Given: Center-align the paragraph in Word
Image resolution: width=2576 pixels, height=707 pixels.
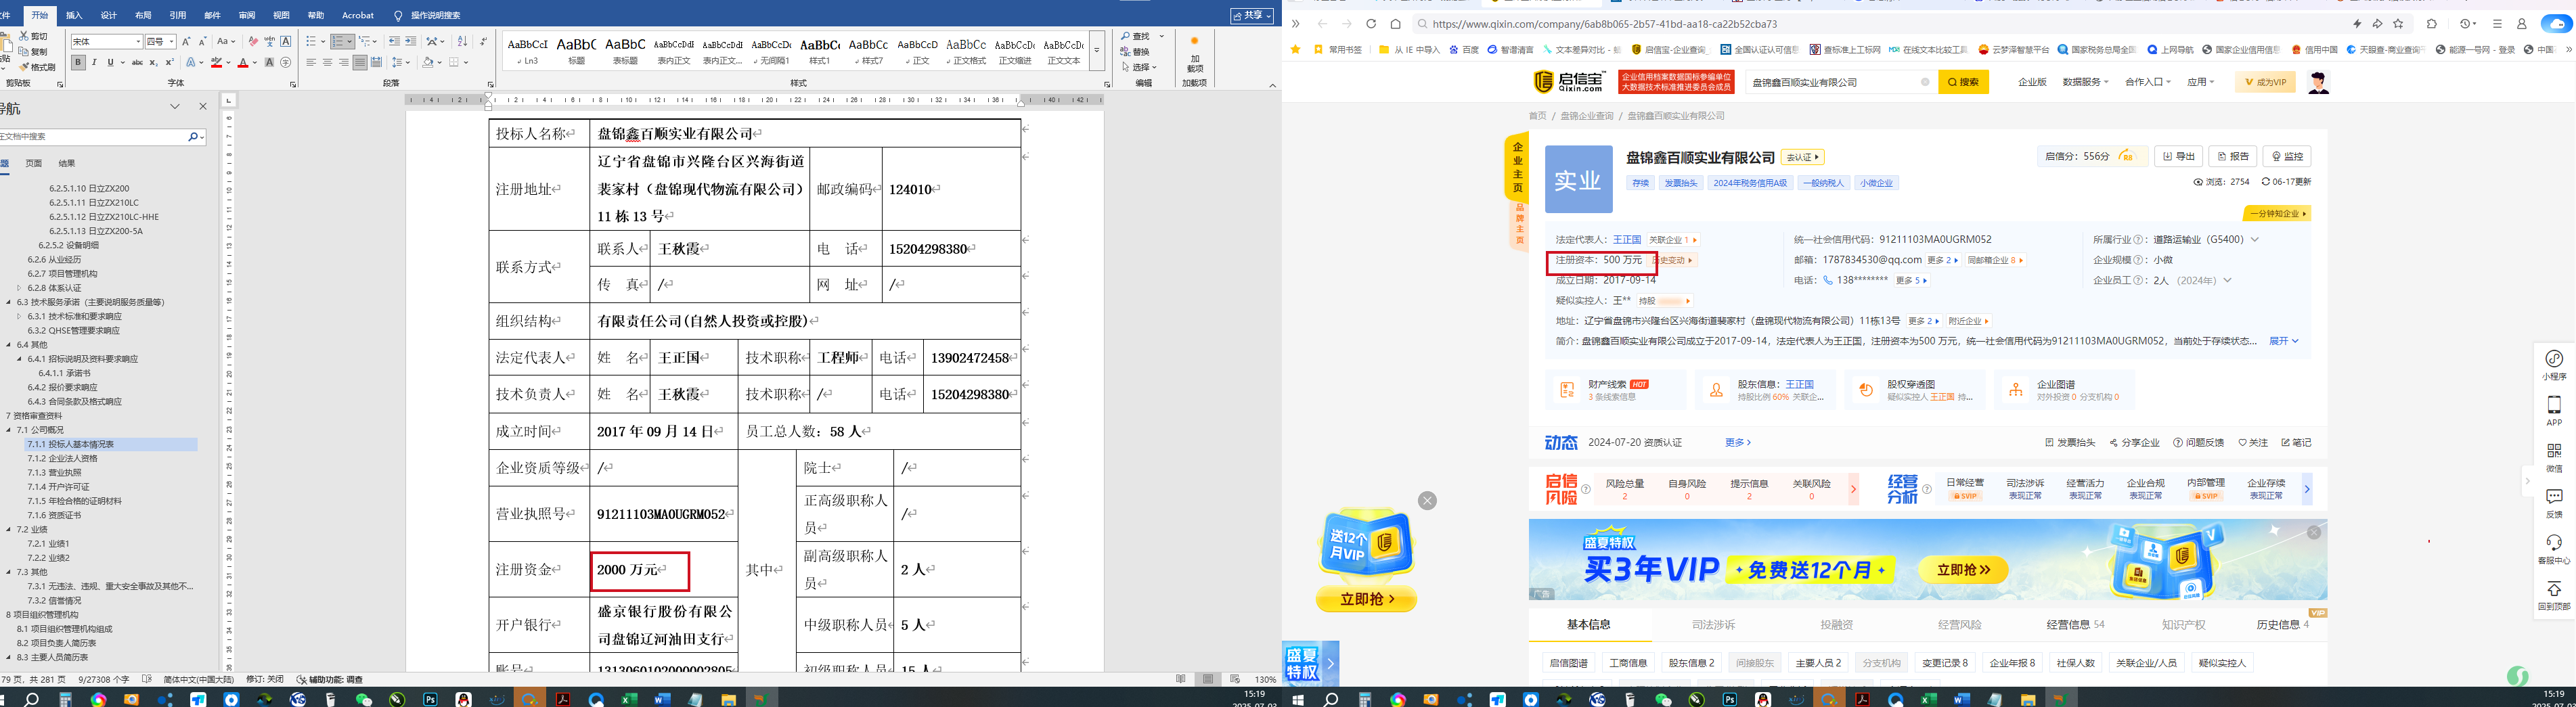Looking at the screenshot, I should (327, 62).
